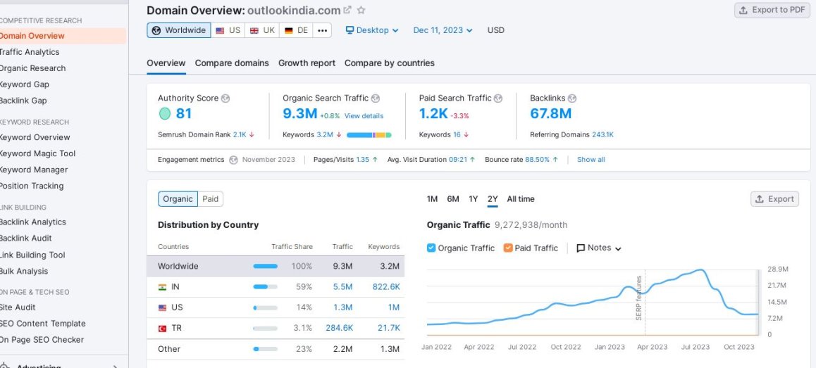
Task: Click India flag in country table
Action: point(162,287)
